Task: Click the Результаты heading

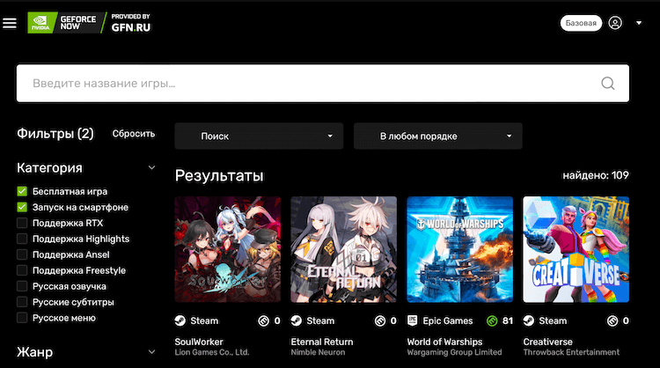Action: pyautogui.click(x=219, y=175)
